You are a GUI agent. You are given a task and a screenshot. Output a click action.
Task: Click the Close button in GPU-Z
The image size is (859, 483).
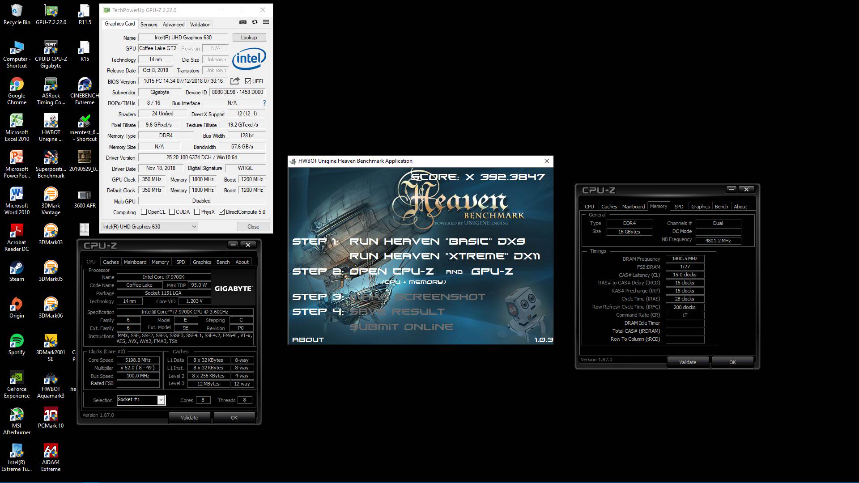pyautogui.click(x=253, y=227)
